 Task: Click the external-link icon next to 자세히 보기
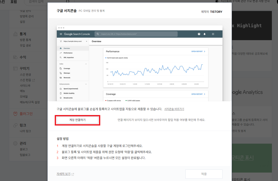point(73,174)
